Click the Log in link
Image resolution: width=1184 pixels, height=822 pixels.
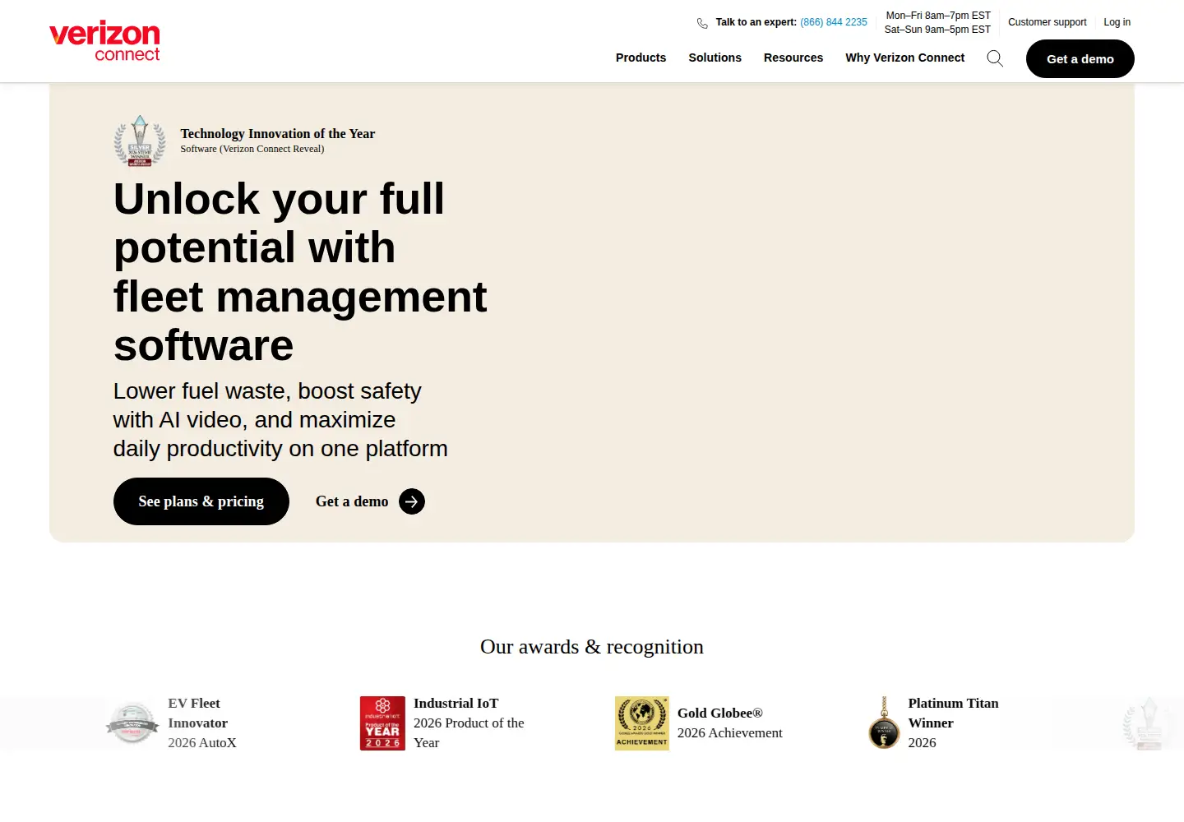[1117, 22]
